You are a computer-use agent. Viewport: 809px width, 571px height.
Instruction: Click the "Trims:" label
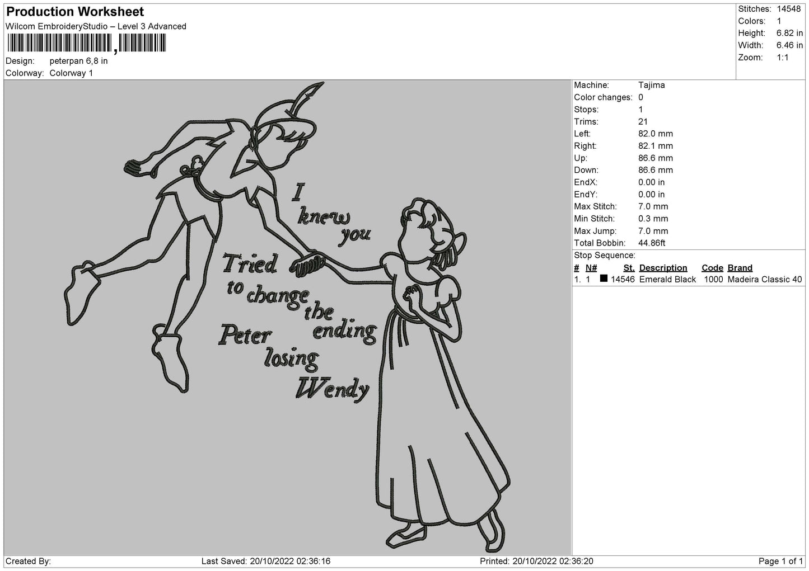tap(586, 122)
